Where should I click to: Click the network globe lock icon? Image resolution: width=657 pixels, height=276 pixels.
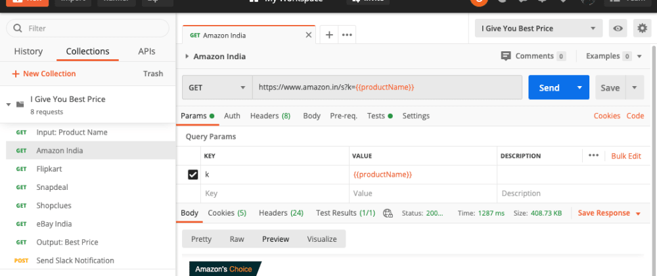pyautogui.click(x=388, y=213)
